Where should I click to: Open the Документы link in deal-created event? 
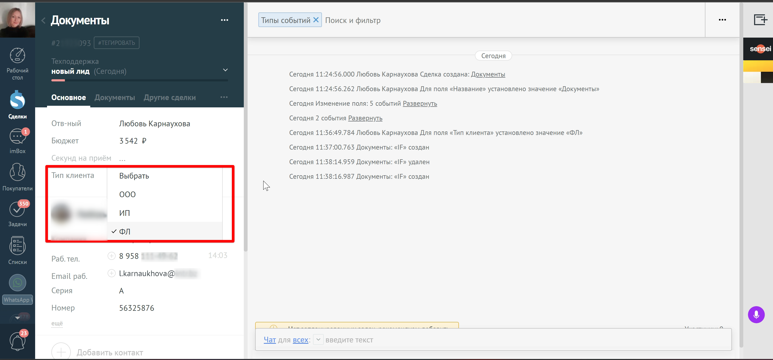[488, 74]
